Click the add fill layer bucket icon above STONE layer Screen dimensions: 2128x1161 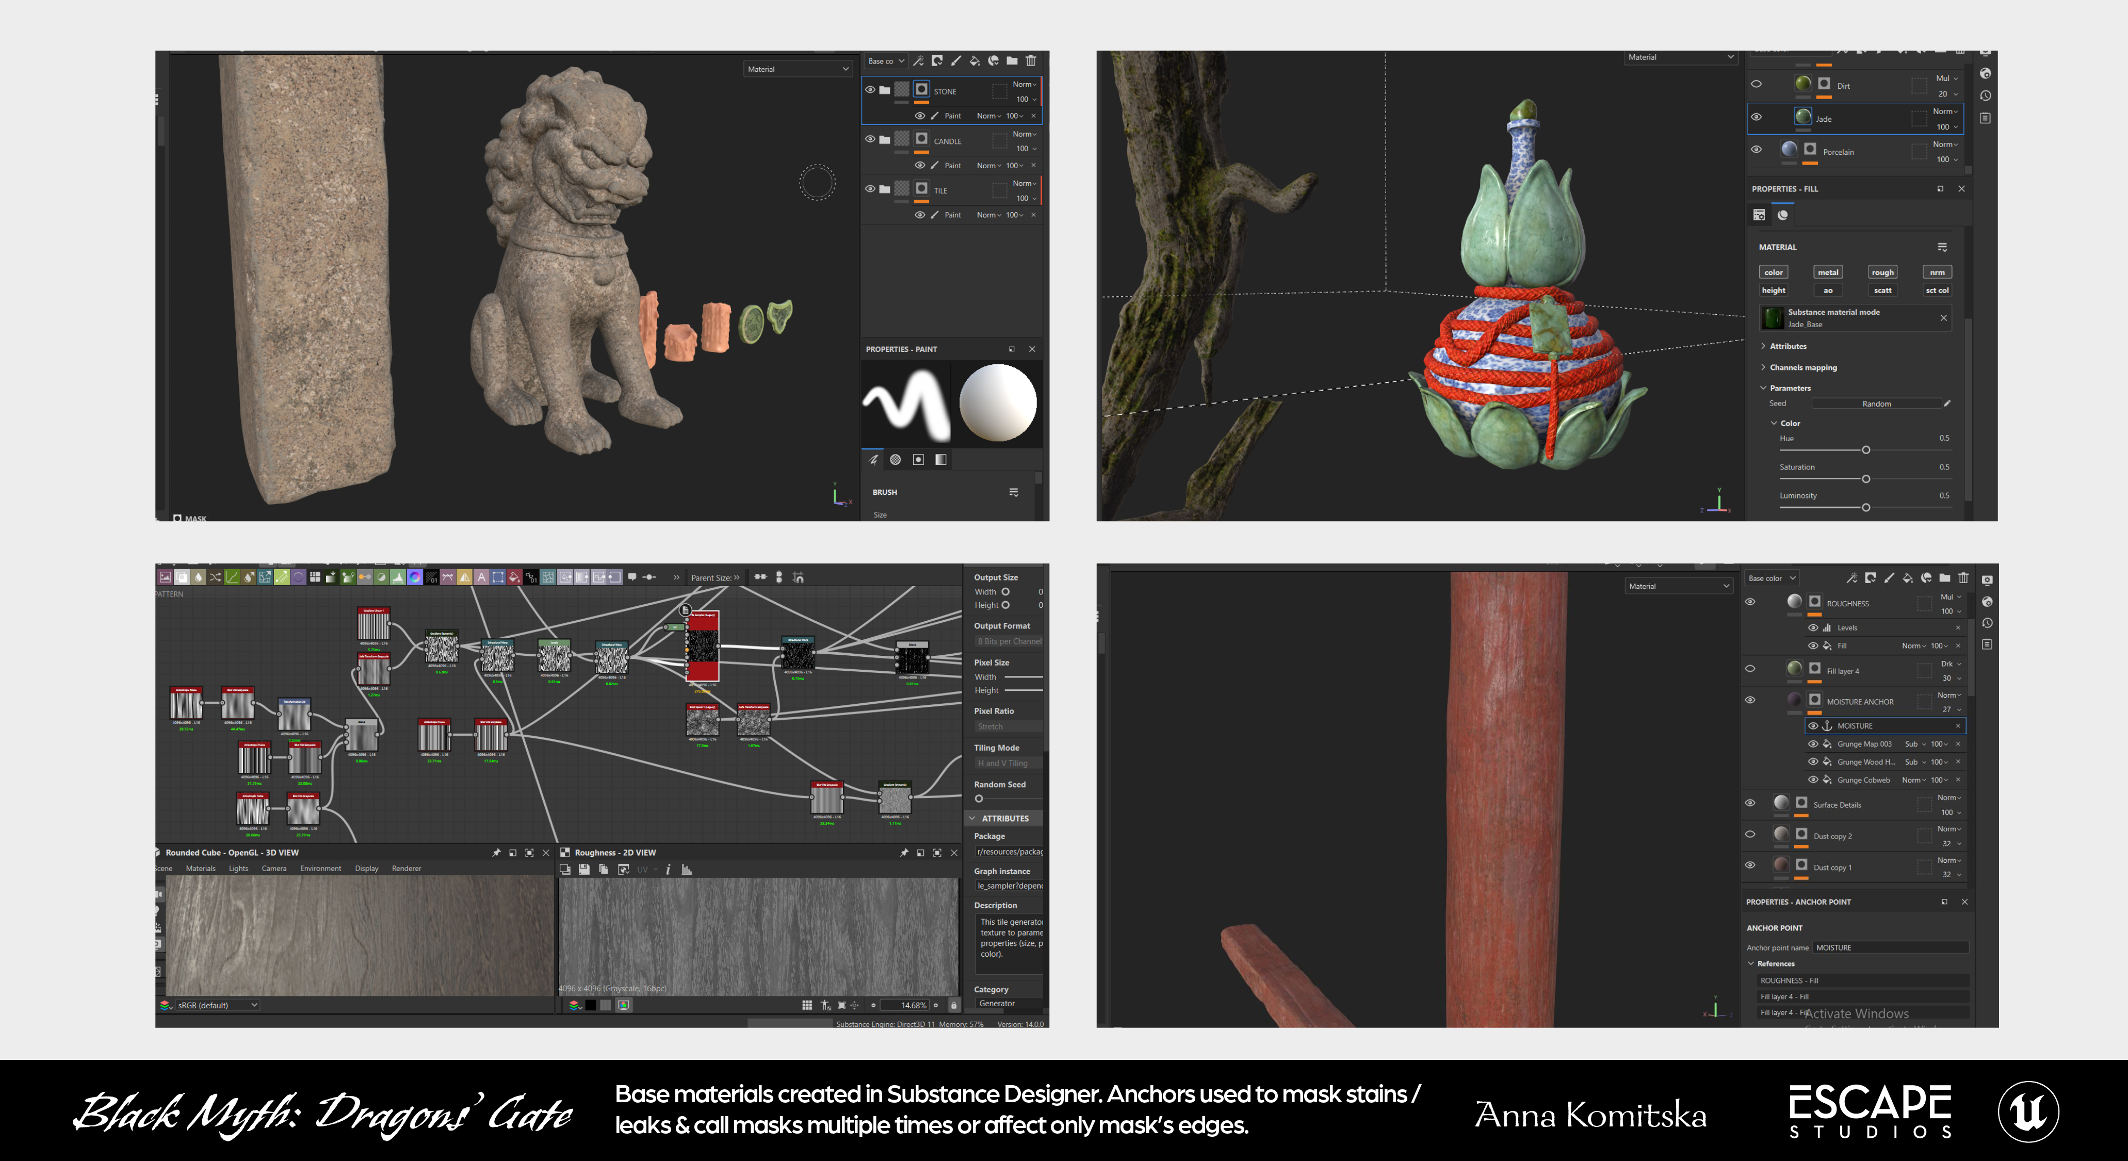click(975, 61)
